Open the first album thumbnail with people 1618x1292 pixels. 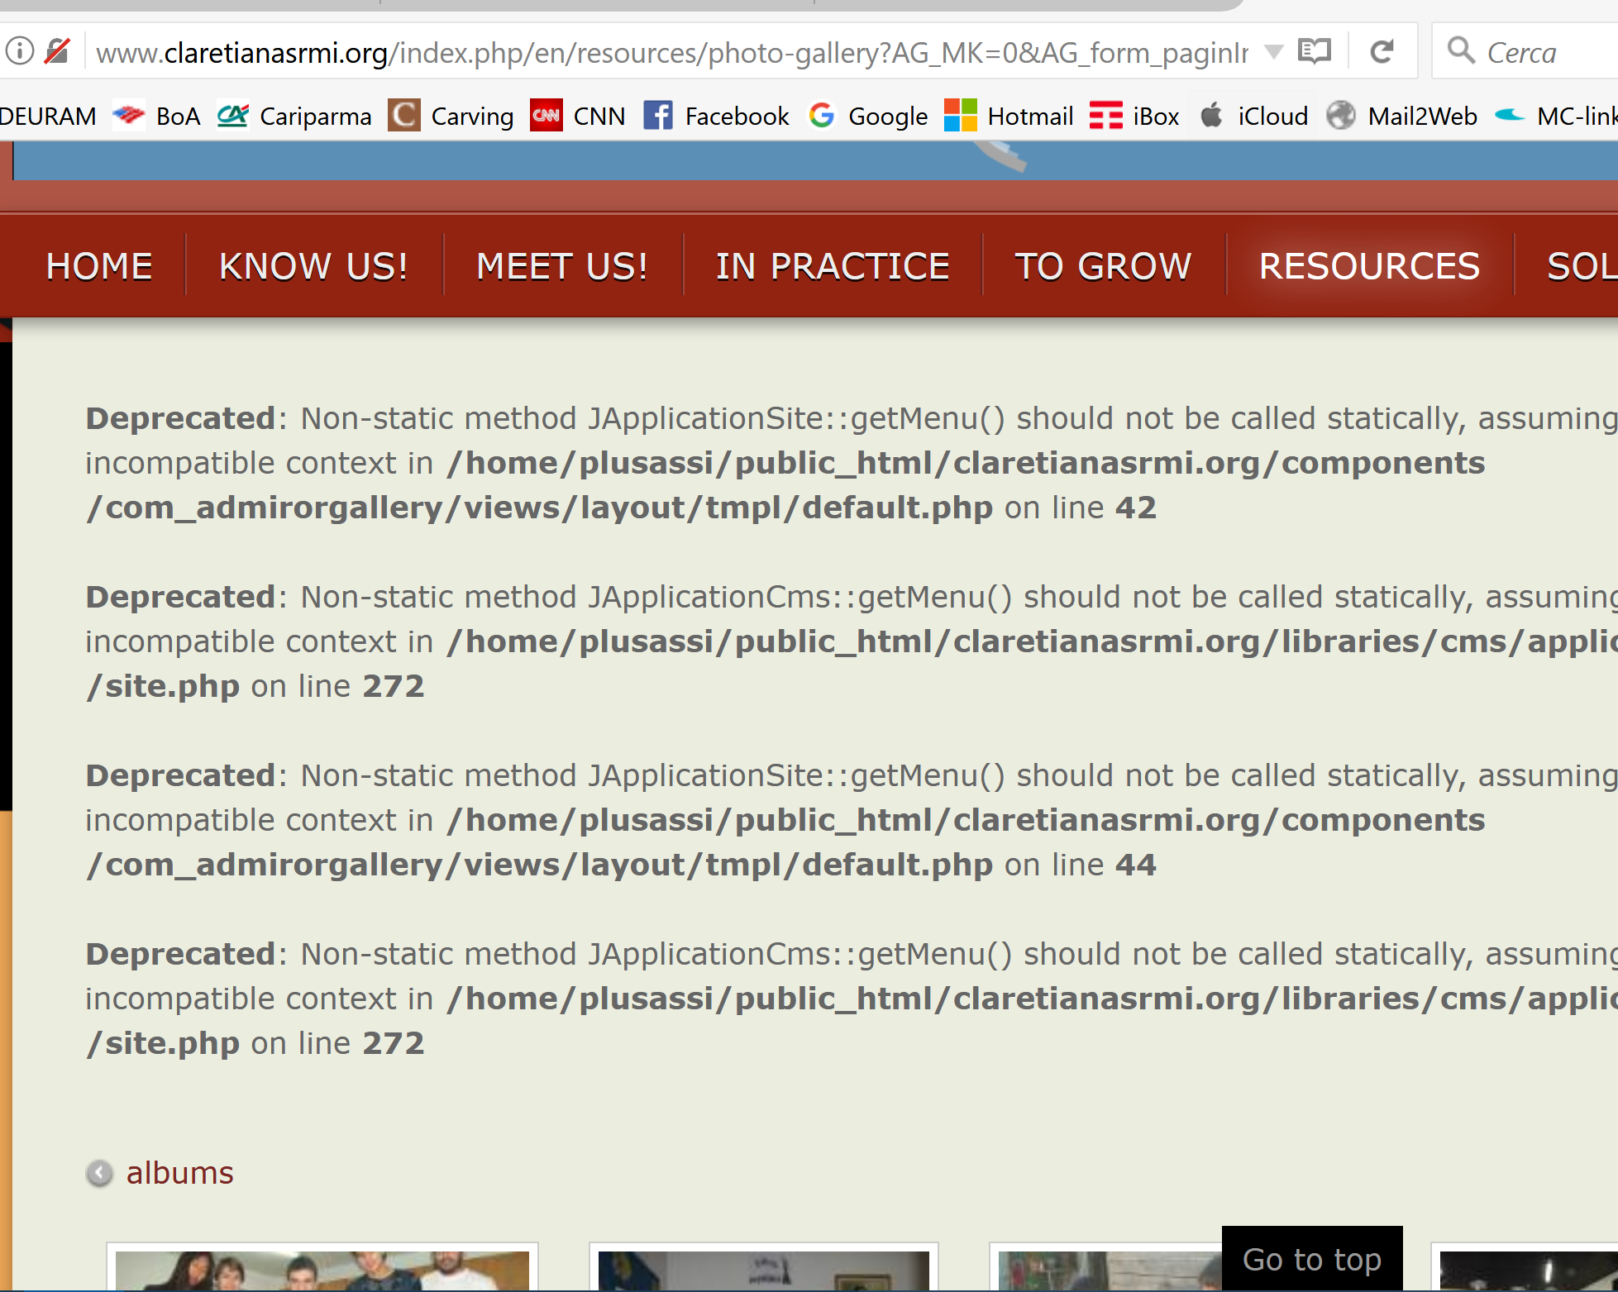[x=322, y=1268]
